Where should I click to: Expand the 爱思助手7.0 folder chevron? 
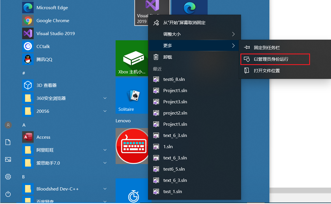(x=105, y=163)
